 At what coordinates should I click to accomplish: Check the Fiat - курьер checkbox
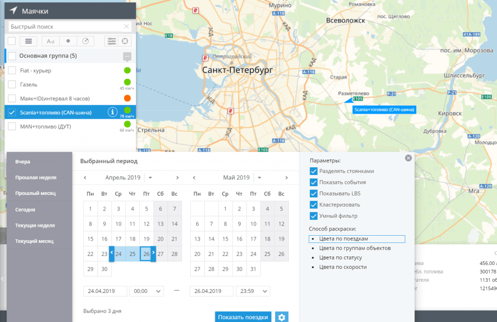(12, 70)
